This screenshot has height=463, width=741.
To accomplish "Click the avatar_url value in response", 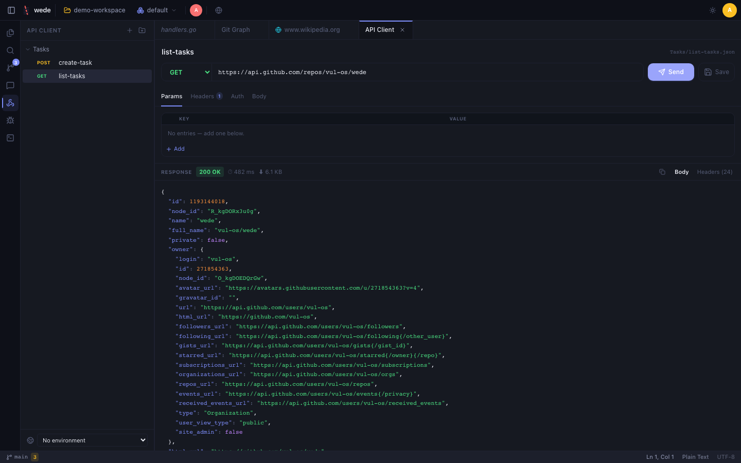I will click(x=323, y=288).
